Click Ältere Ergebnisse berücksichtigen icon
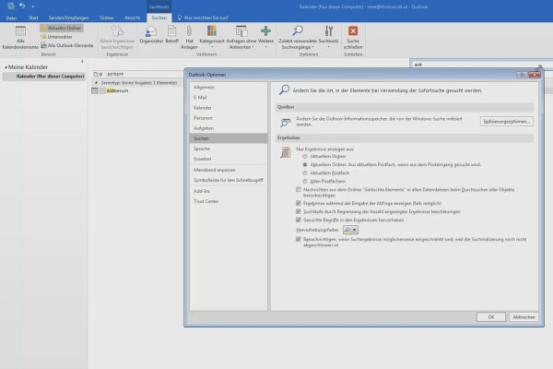Image resolution: width=553 pixels, height=369 pixels. pyautogui.click(x=117, y=31)
